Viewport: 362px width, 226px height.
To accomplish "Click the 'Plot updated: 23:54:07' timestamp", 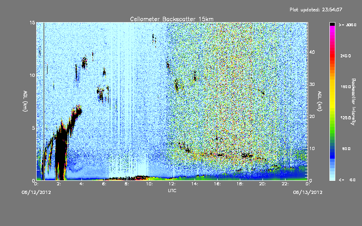I will click(316, 9).
